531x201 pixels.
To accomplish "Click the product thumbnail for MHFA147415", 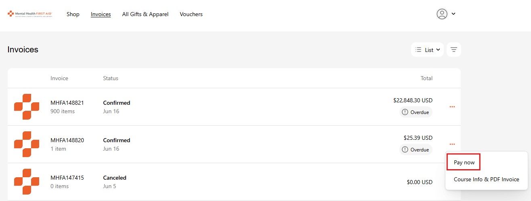I will (x=27, y=182).
